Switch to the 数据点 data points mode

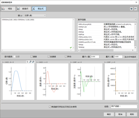[x=24, y=9]
